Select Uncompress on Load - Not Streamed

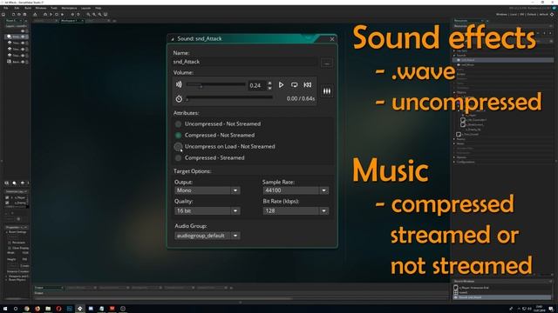[x=225, y=147]
